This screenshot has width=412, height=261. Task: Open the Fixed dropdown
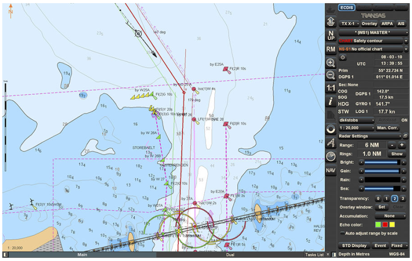399,245
